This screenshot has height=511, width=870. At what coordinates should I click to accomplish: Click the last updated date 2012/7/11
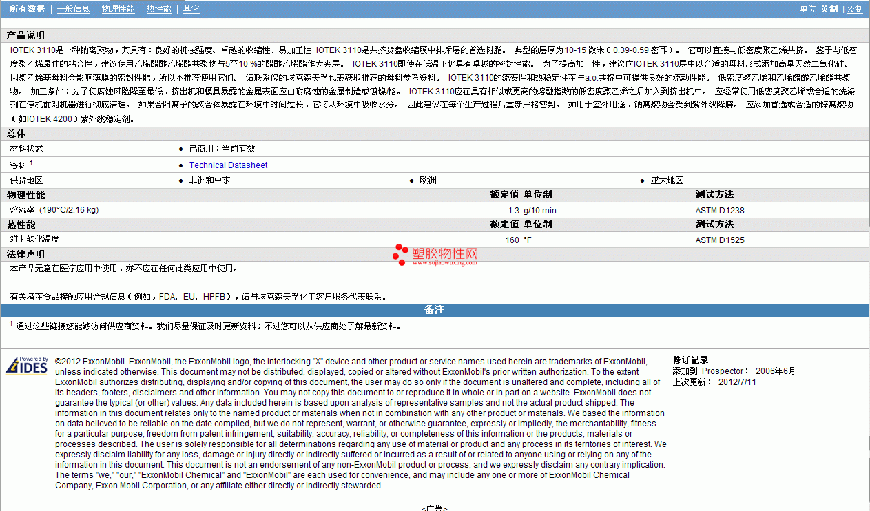pos(737,382)
